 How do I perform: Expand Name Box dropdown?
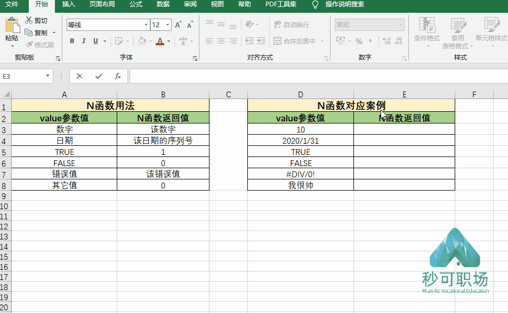click(x=47, y=76)
